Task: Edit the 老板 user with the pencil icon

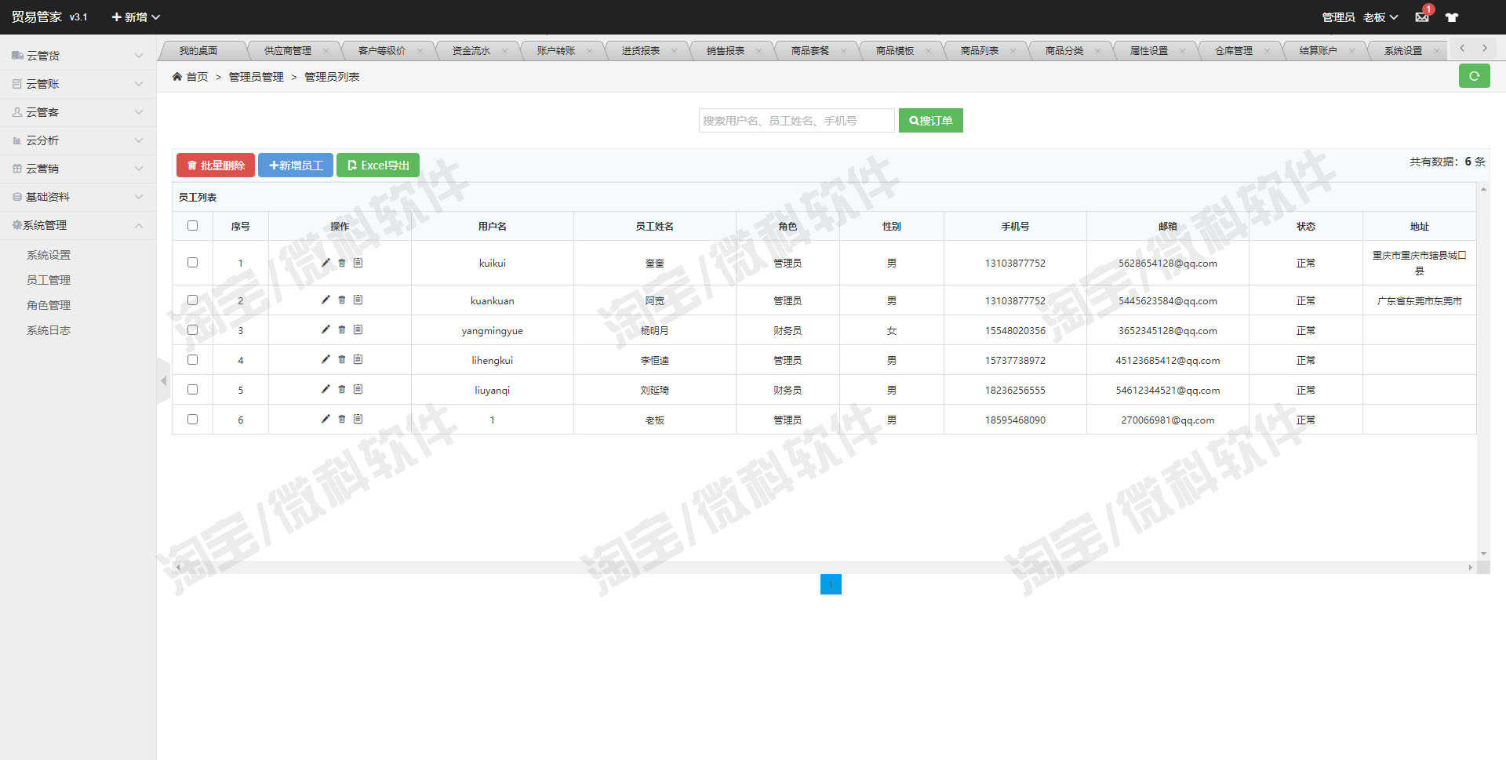Action: tap(326, 419)
